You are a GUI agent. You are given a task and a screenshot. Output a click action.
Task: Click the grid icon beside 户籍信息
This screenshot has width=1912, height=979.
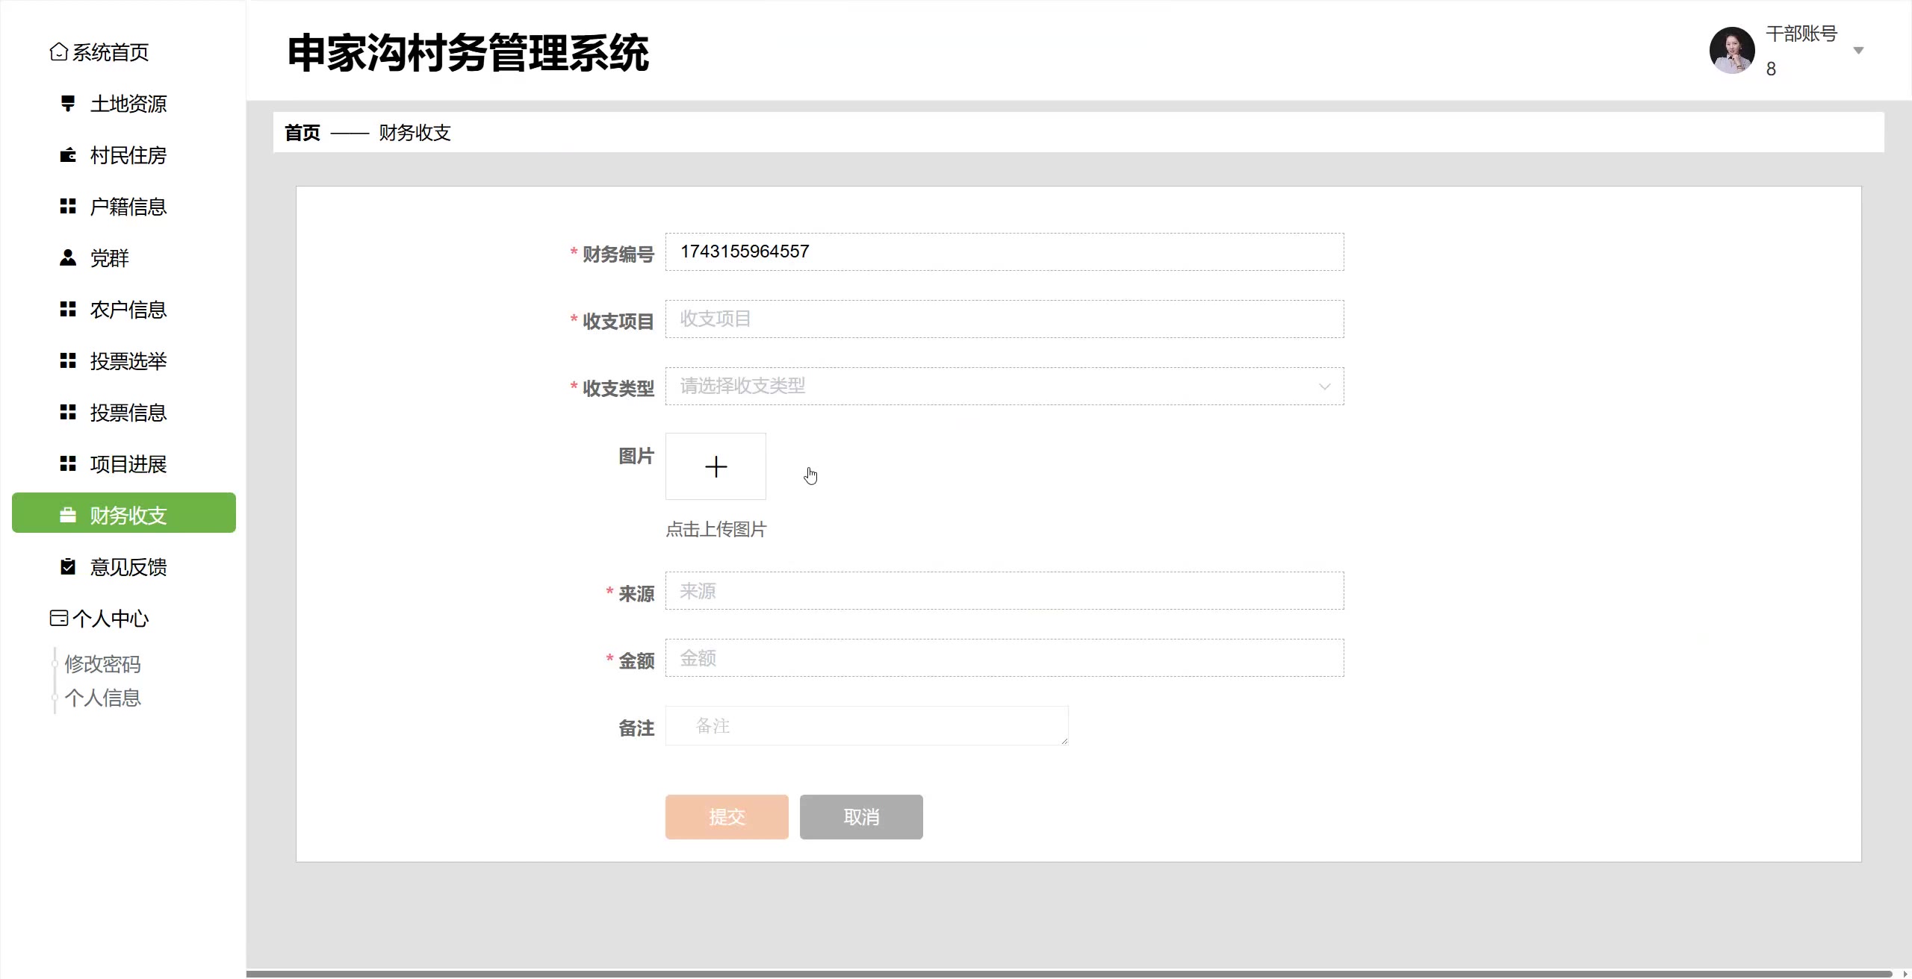[68, 207]
